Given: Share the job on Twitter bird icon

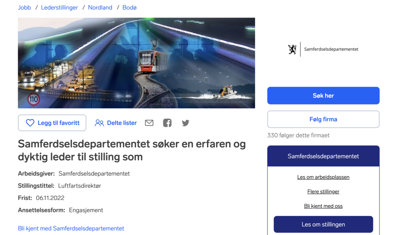Looking at the screenshot, I should (x=185, y=123).
